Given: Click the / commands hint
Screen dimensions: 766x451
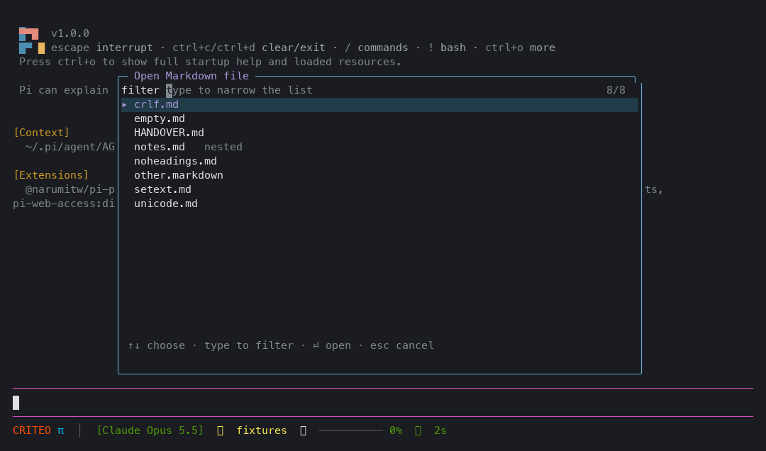Looking at the screenshot, I should [x=376, y=48].
